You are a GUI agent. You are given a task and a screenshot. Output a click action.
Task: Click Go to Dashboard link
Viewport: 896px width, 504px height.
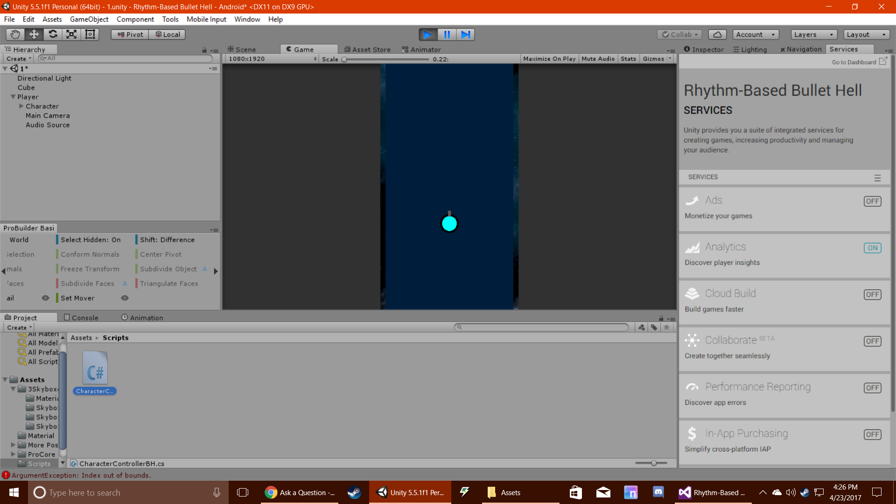point(859,62)
